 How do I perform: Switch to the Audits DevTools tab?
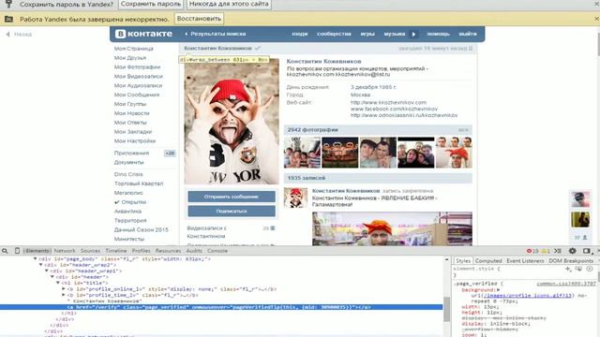tap(194, 251)
